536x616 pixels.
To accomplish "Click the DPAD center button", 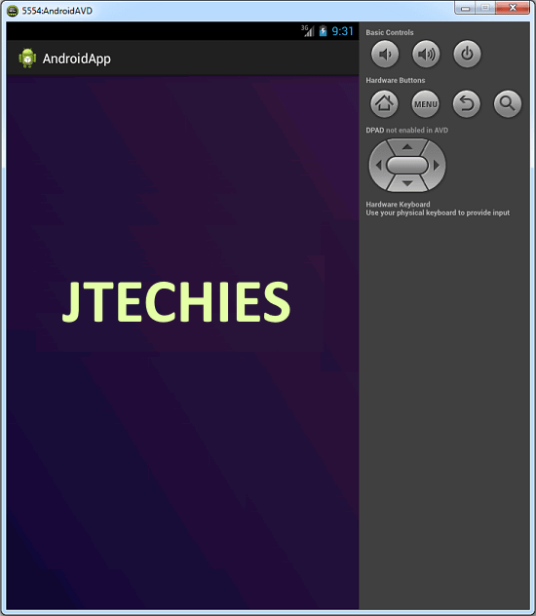I will [x=407, y=165].
